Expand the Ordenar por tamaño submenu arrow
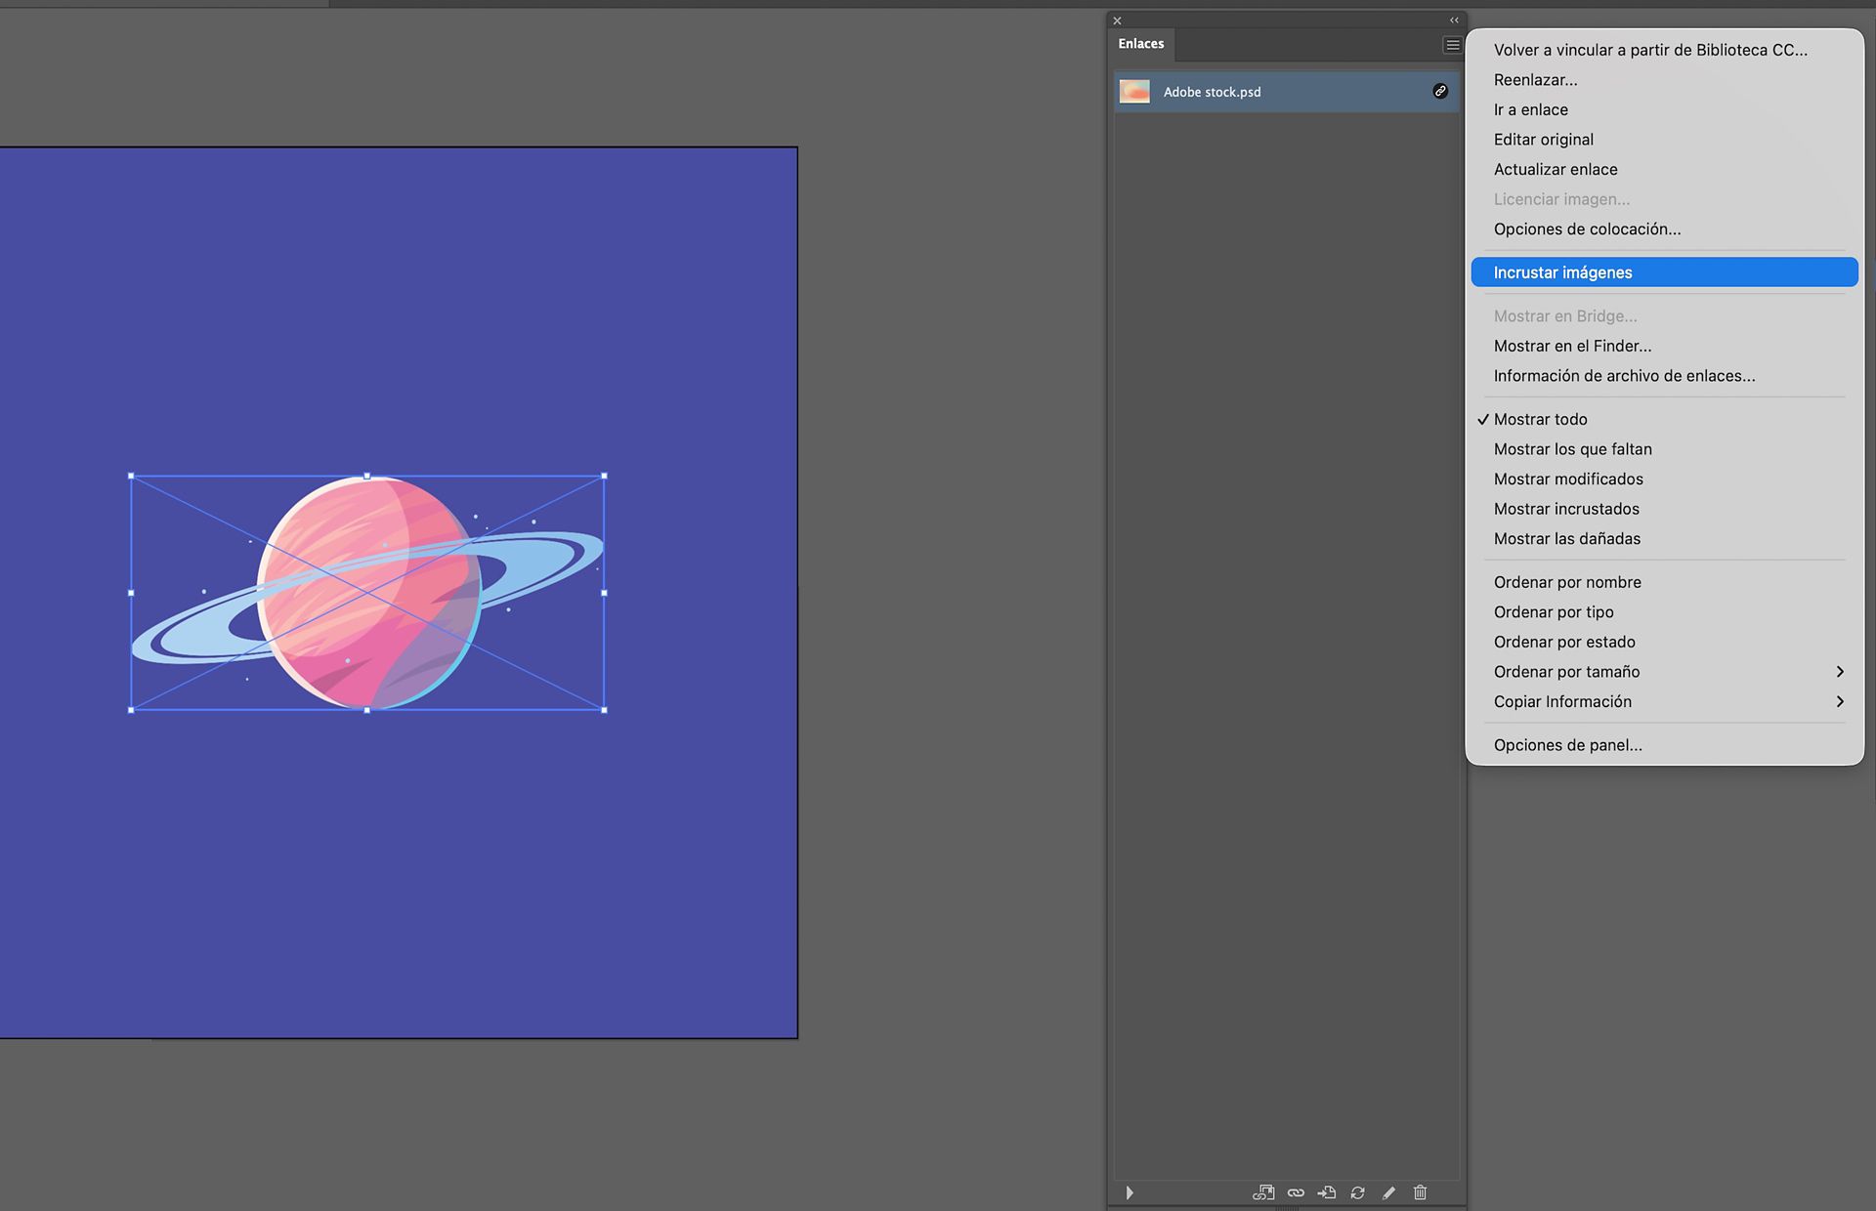This screenshot has height=1211, width=1876. coord(1840,672)
